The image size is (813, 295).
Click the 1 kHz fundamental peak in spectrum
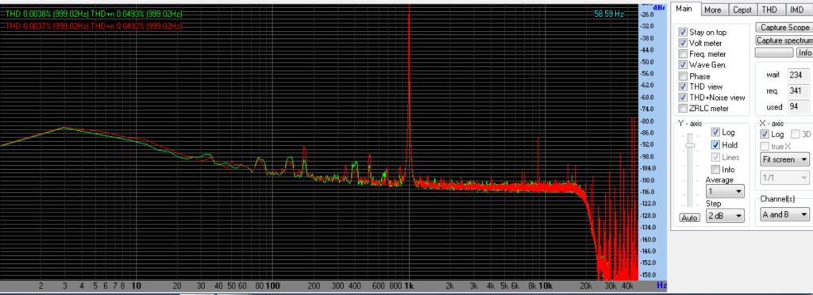click(410, 93)
